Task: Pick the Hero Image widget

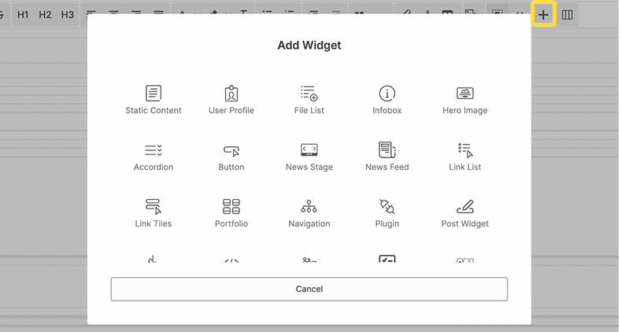Action: click(x=465, y=100)
